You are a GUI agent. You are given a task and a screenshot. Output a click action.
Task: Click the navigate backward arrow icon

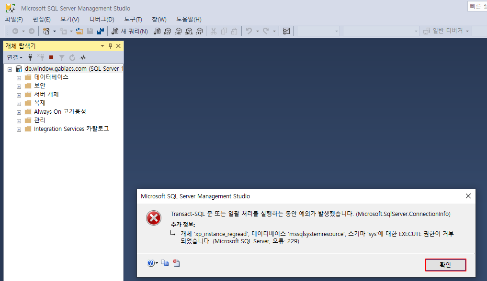click(x=15, y=31)
